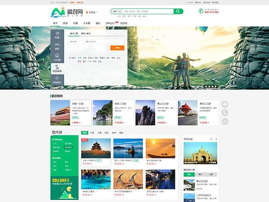Click the floating phone call icon
Image resolution: width=269 pixels, height=202 pixels.
click(225, 113)
